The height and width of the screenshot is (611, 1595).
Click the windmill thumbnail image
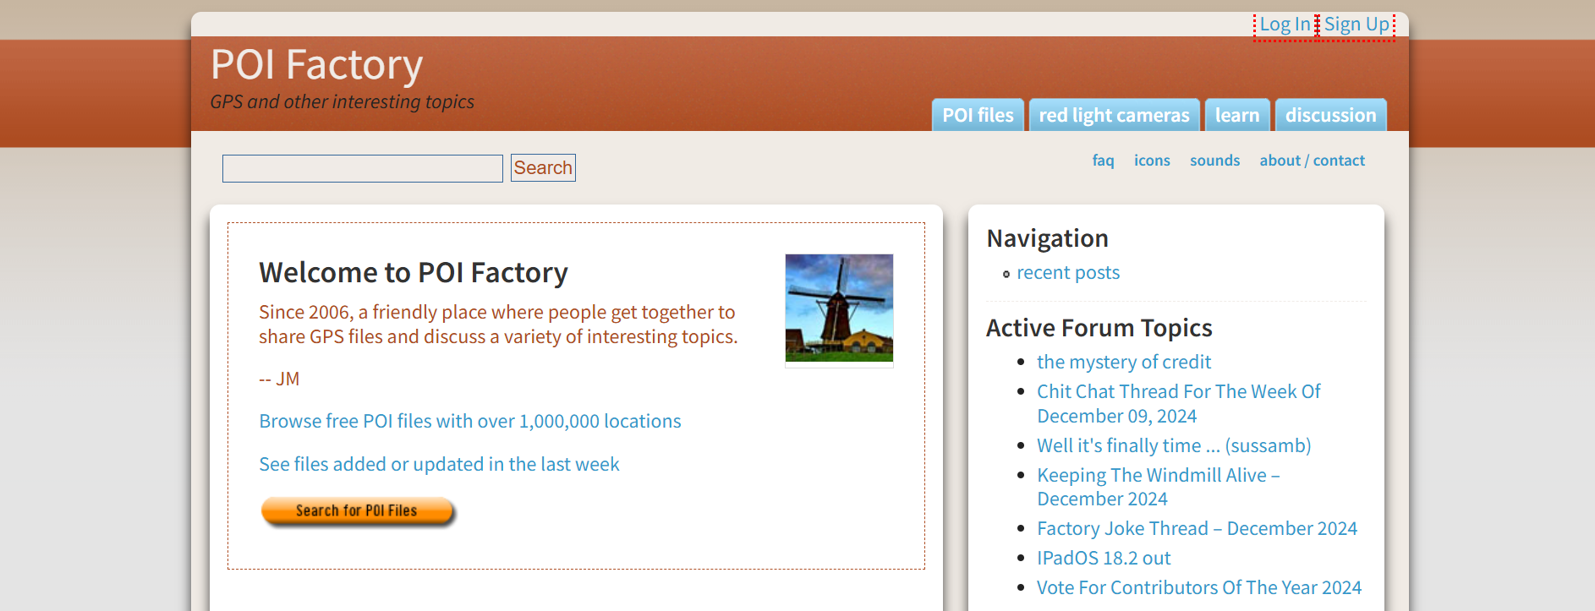[839, 308]
